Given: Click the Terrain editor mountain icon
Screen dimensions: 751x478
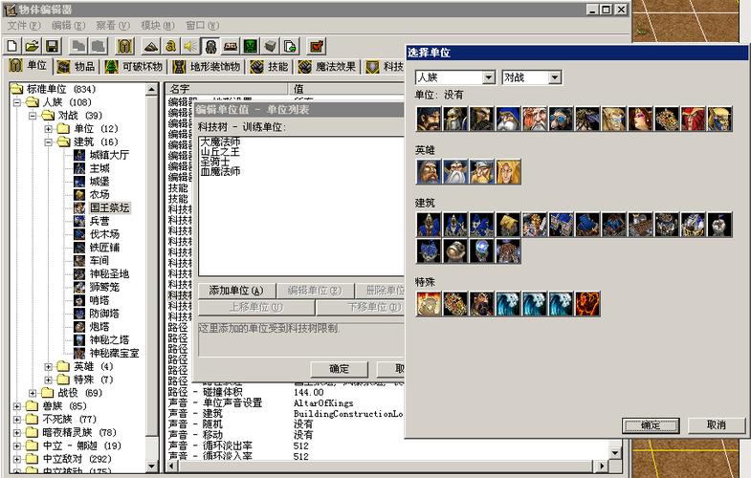Looking at the screenshot, I should pos(150,46).
